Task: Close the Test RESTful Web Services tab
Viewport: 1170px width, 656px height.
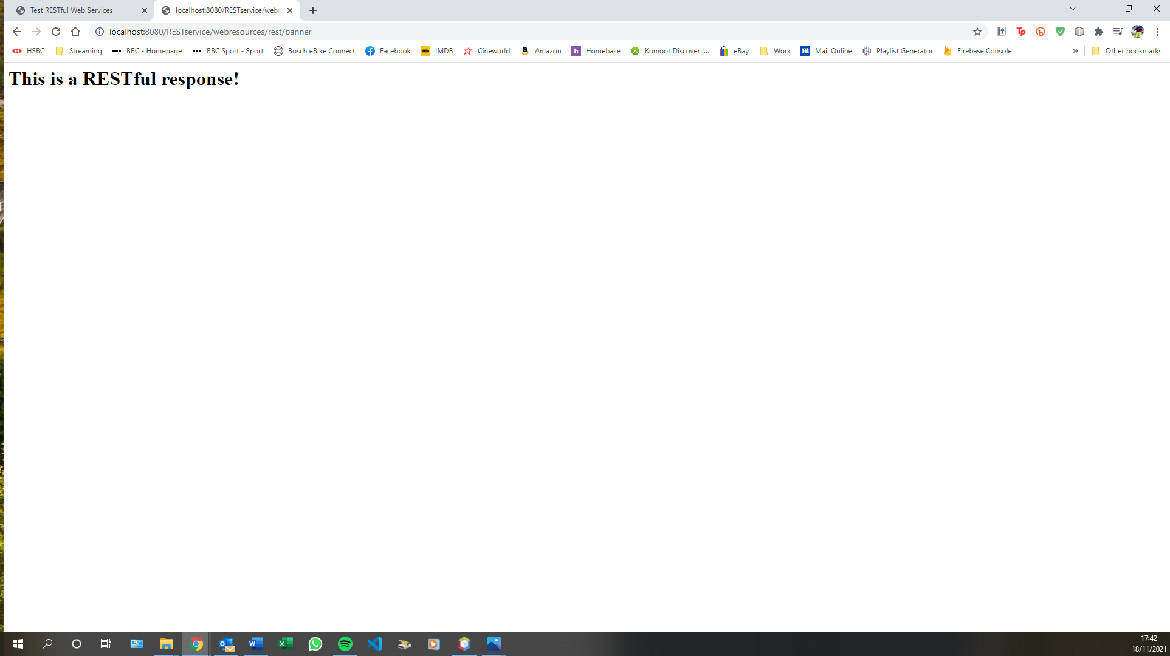Action: pos(145,10)
